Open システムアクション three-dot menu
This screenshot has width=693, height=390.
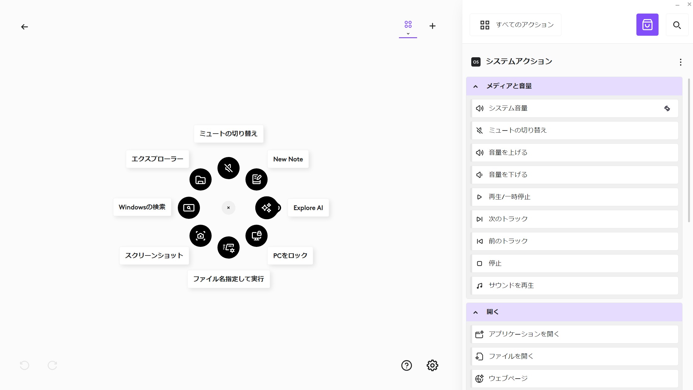click(680, 62)
